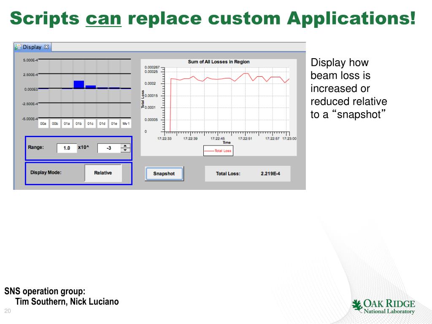The width and height of the screenshot is (432, 324).
Task: Select the blue 01c bar in the chart
Action: 91,87
